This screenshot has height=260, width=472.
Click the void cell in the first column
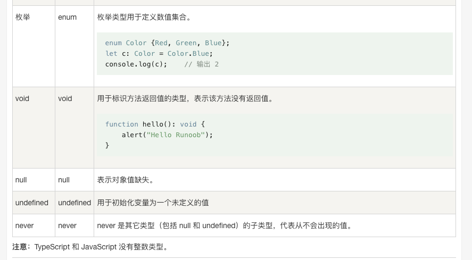(22, 98)
